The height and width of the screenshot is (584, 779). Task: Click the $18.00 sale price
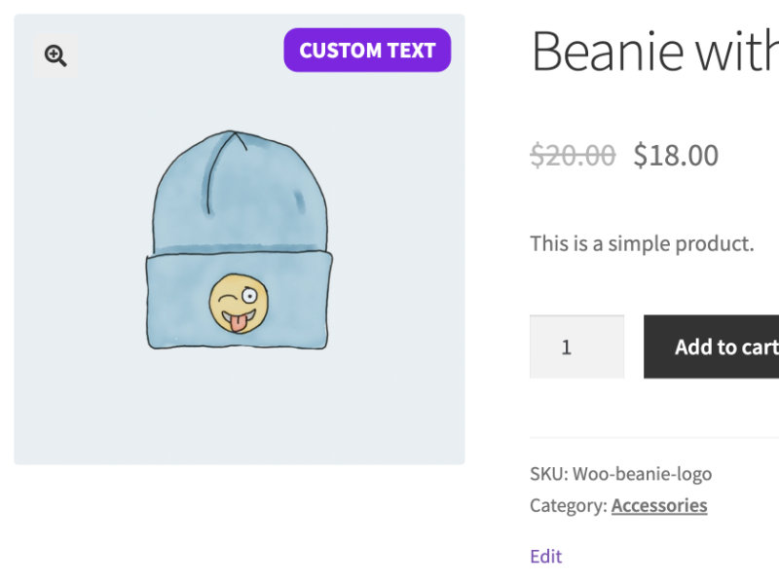pos(676,155)
